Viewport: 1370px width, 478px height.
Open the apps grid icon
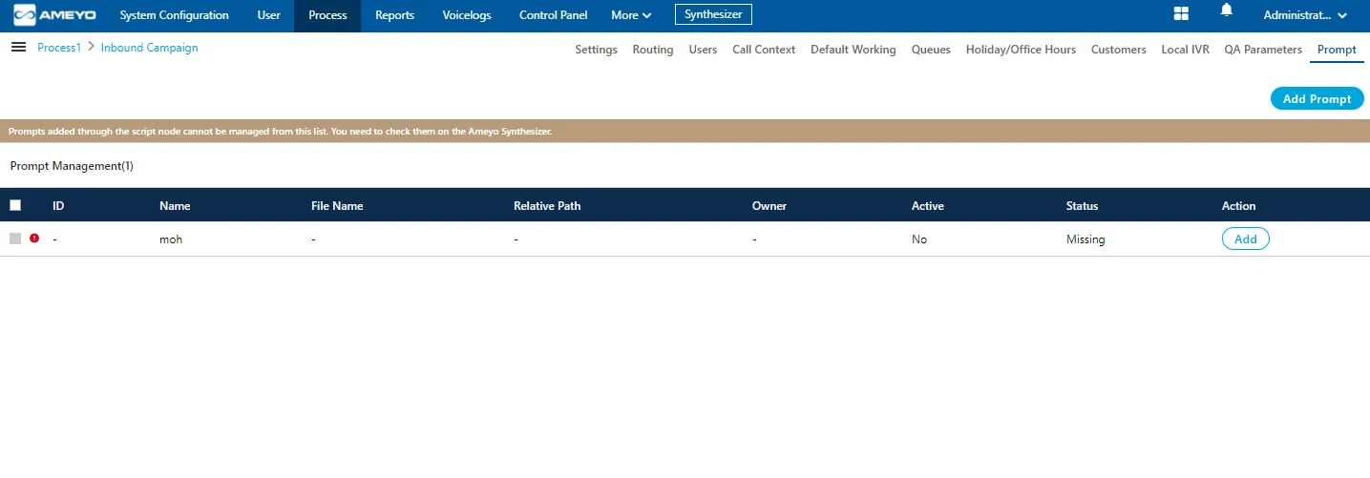coord(1181,13)
